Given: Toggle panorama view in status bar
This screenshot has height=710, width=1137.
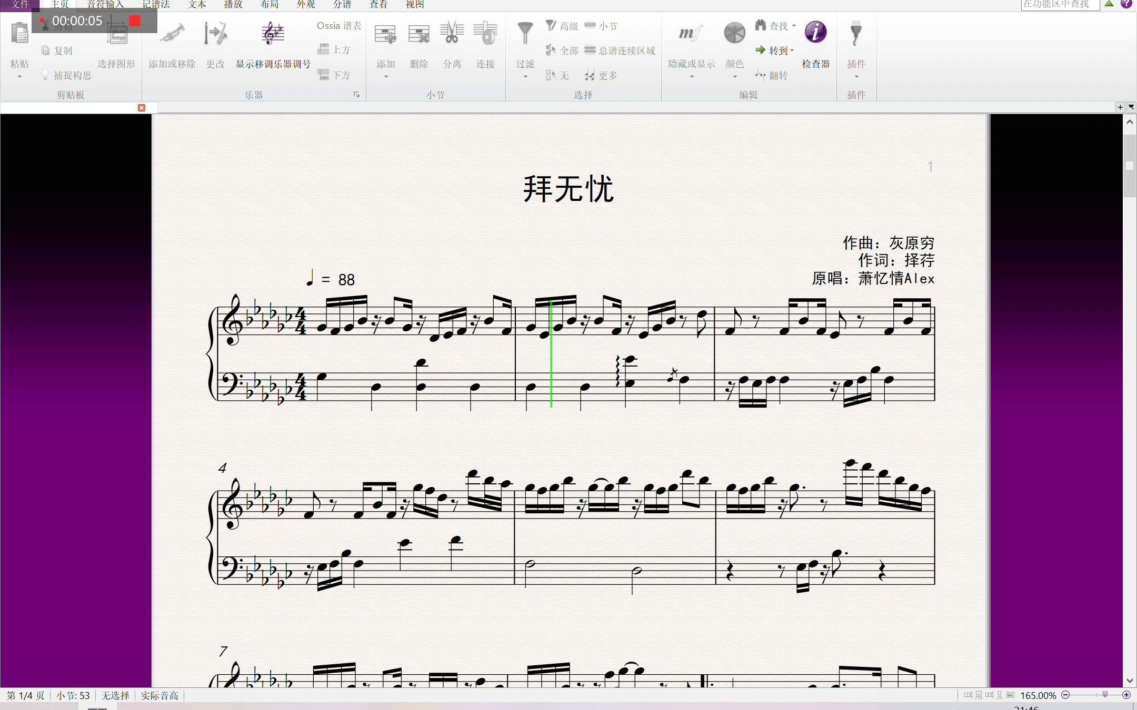Looking at the screenshot, I should tap(1010, 695).
